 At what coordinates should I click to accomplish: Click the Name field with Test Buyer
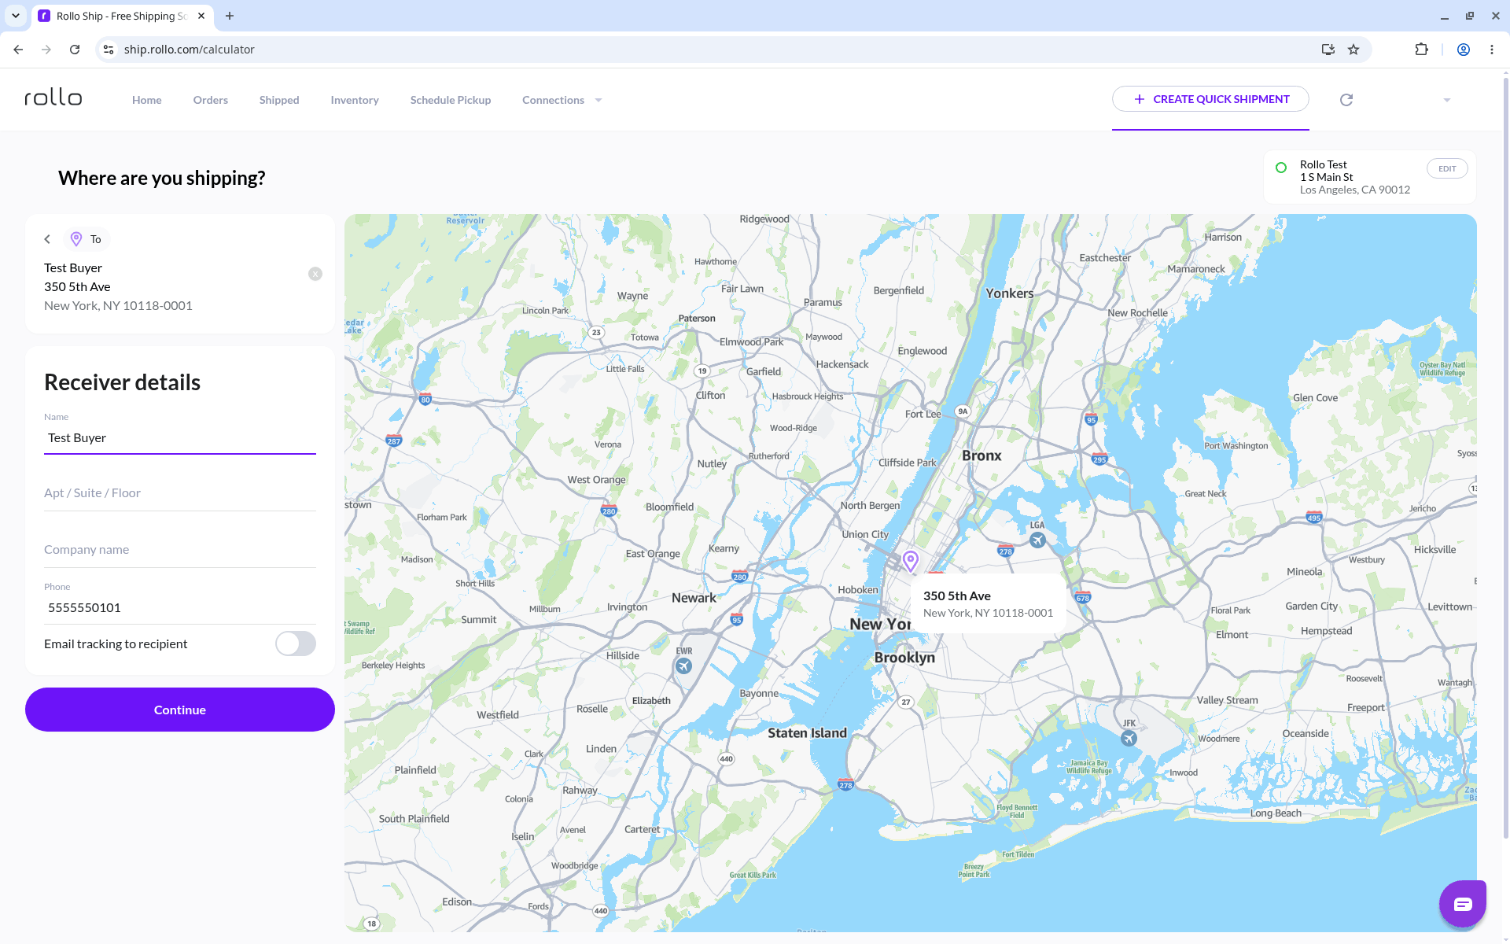[180, 438]
